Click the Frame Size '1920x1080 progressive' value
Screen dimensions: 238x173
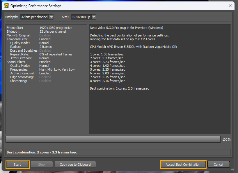tap(56, 28)
